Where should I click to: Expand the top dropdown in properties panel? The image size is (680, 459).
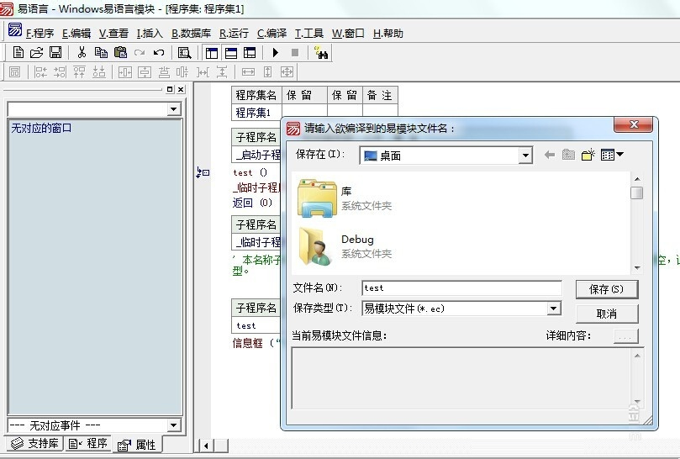point(174,109)
